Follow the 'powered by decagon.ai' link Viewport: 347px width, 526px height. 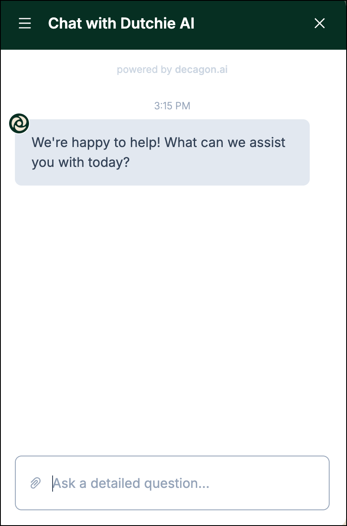click(172, 70)
